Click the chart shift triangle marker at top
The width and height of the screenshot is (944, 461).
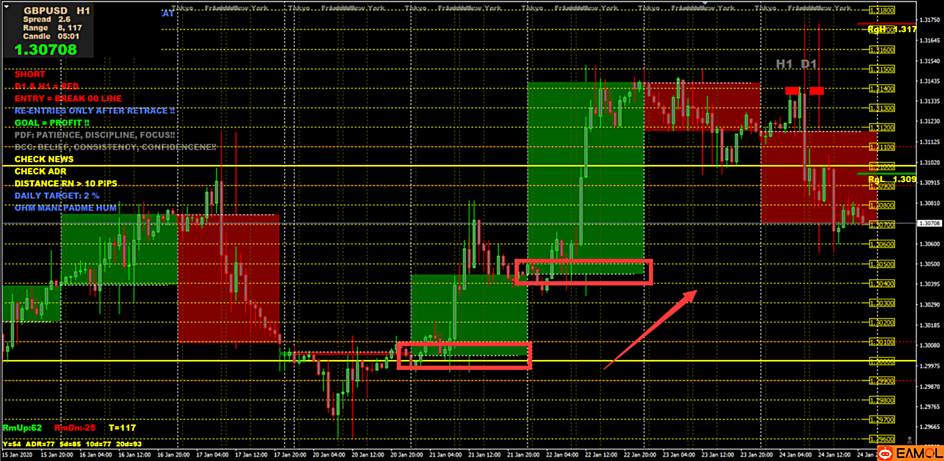click(x=705, y=3)
